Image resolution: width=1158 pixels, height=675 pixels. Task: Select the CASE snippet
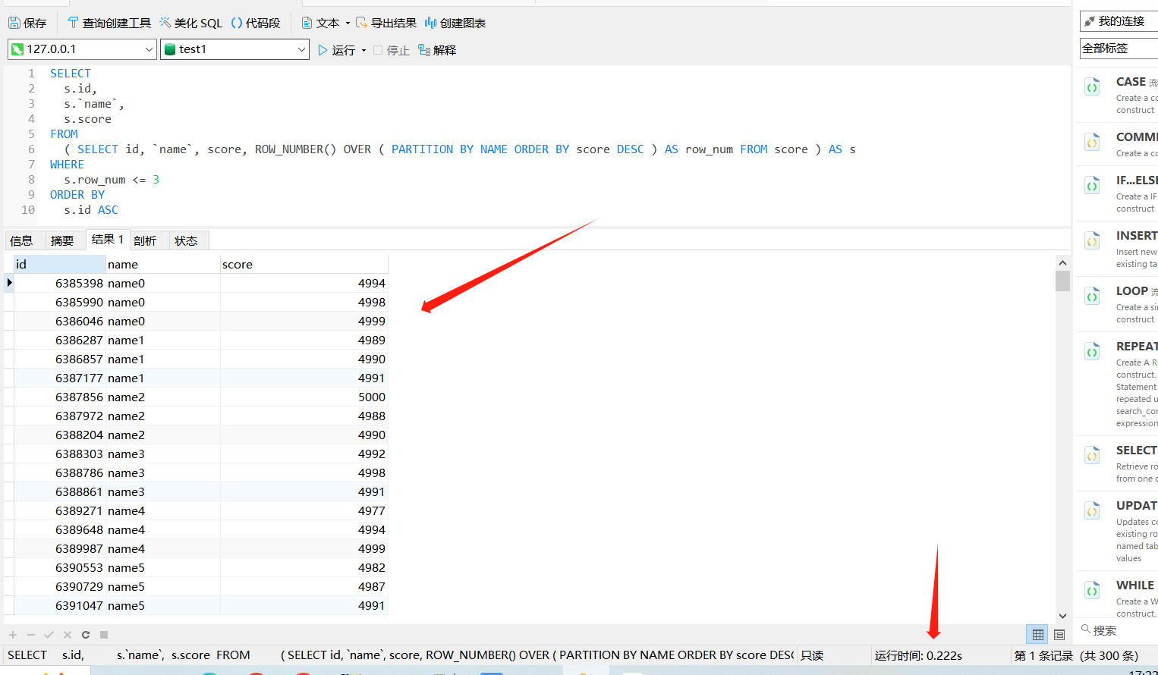click(1117, 95)
